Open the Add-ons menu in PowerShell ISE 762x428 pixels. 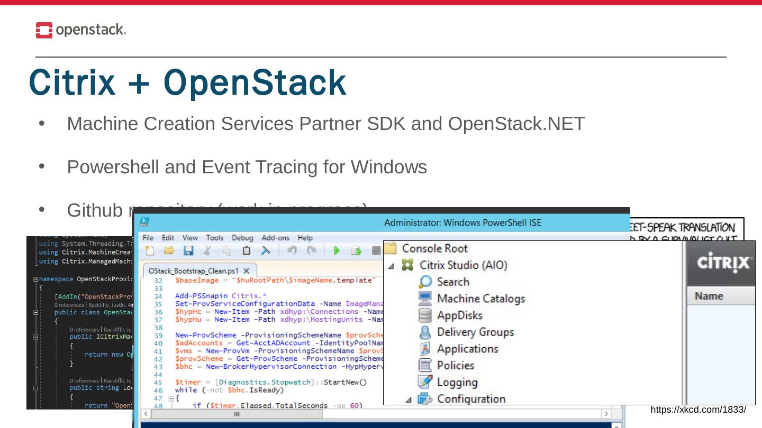pos(276,238)
